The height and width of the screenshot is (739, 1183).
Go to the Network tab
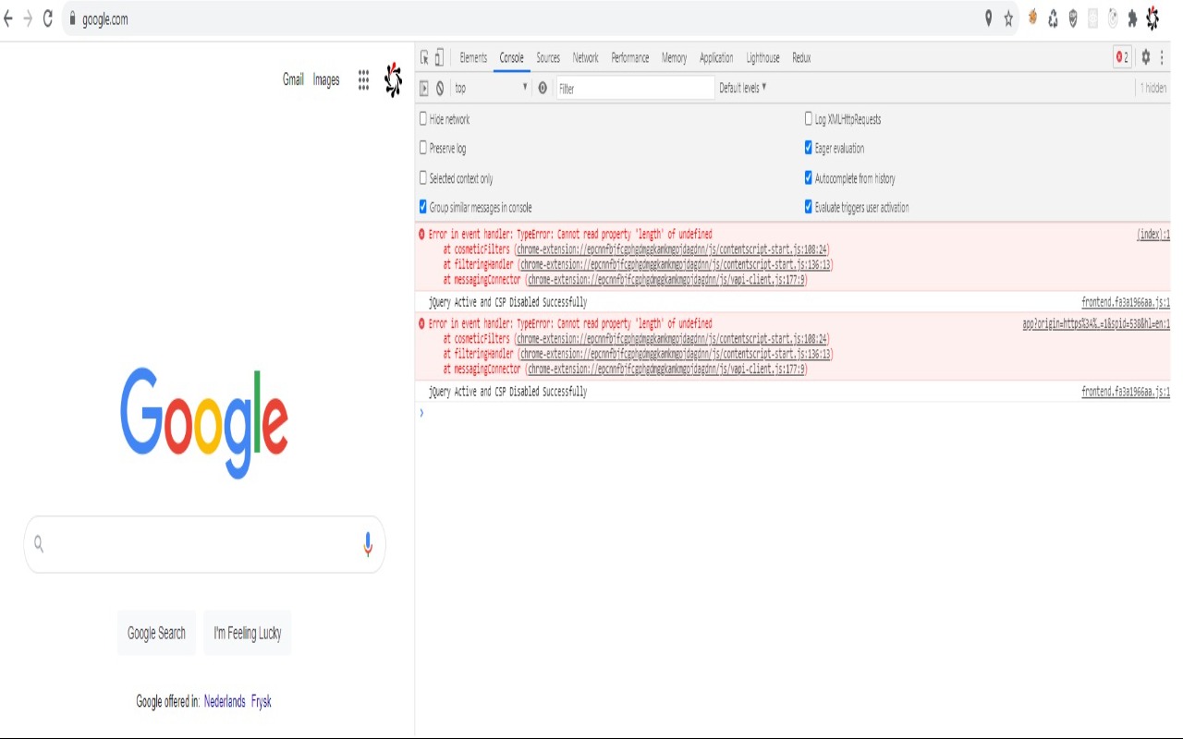point(586,57)
